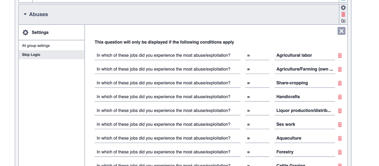Delete the Cattle Grazing condition at the bottom
This screenshot has height=166, width=379.
click(340, 164)
